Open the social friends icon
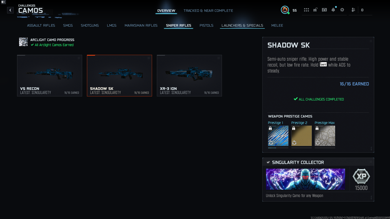 tap(353, 10)
